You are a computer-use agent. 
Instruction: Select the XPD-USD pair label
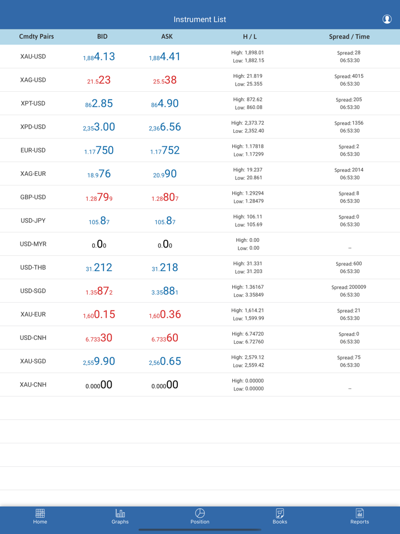[x=33, y=127]
